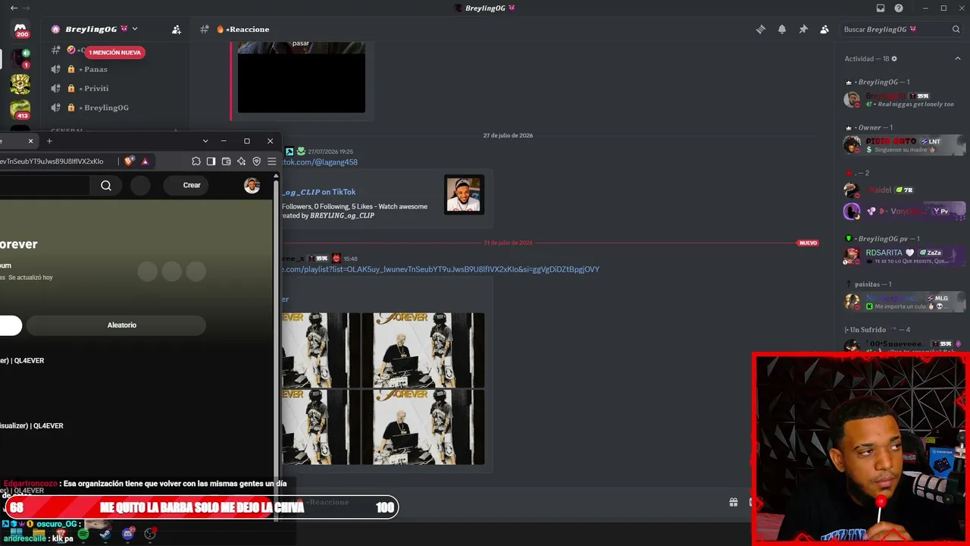Open the Brave Wallet icon
This screenshot has height=546, width=970.
coord(227,162)
